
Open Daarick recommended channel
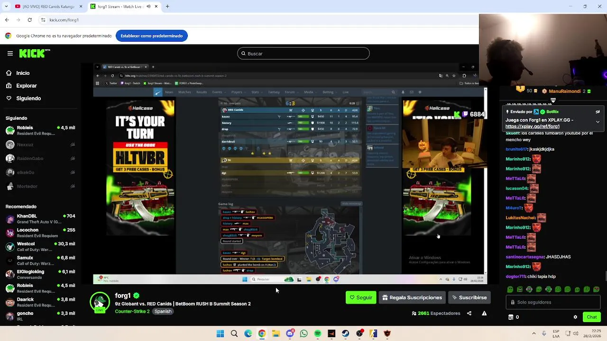point(40,302)
